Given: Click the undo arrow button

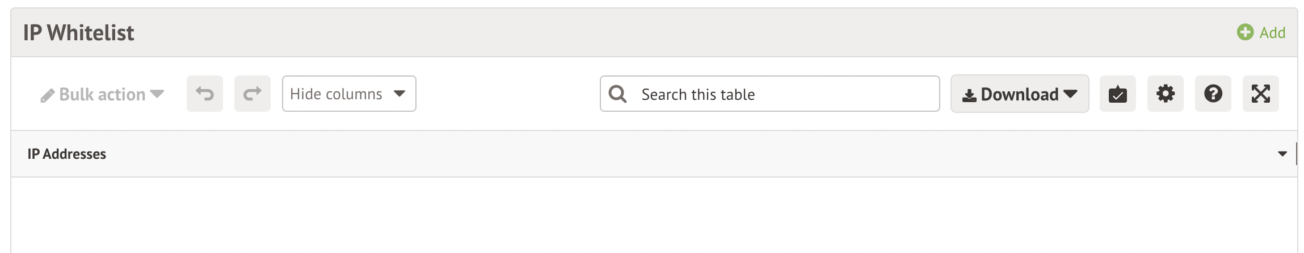Looking at the screenshot, I should 205,94.
